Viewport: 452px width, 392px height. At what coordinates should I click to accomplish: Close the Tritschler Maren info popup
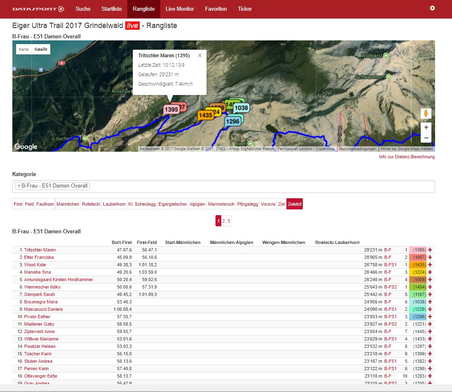coord(200,55)
